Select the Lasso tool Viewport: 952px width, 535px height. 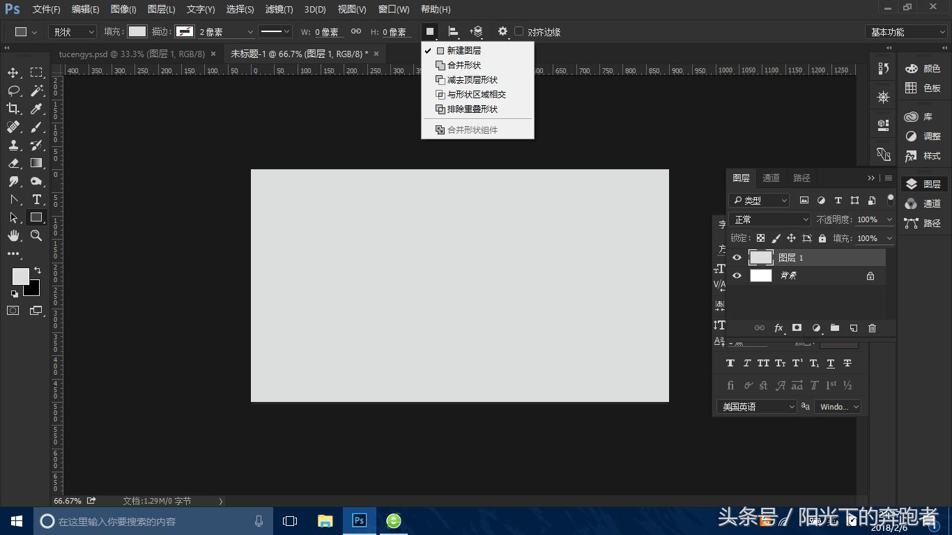point(13,91)
